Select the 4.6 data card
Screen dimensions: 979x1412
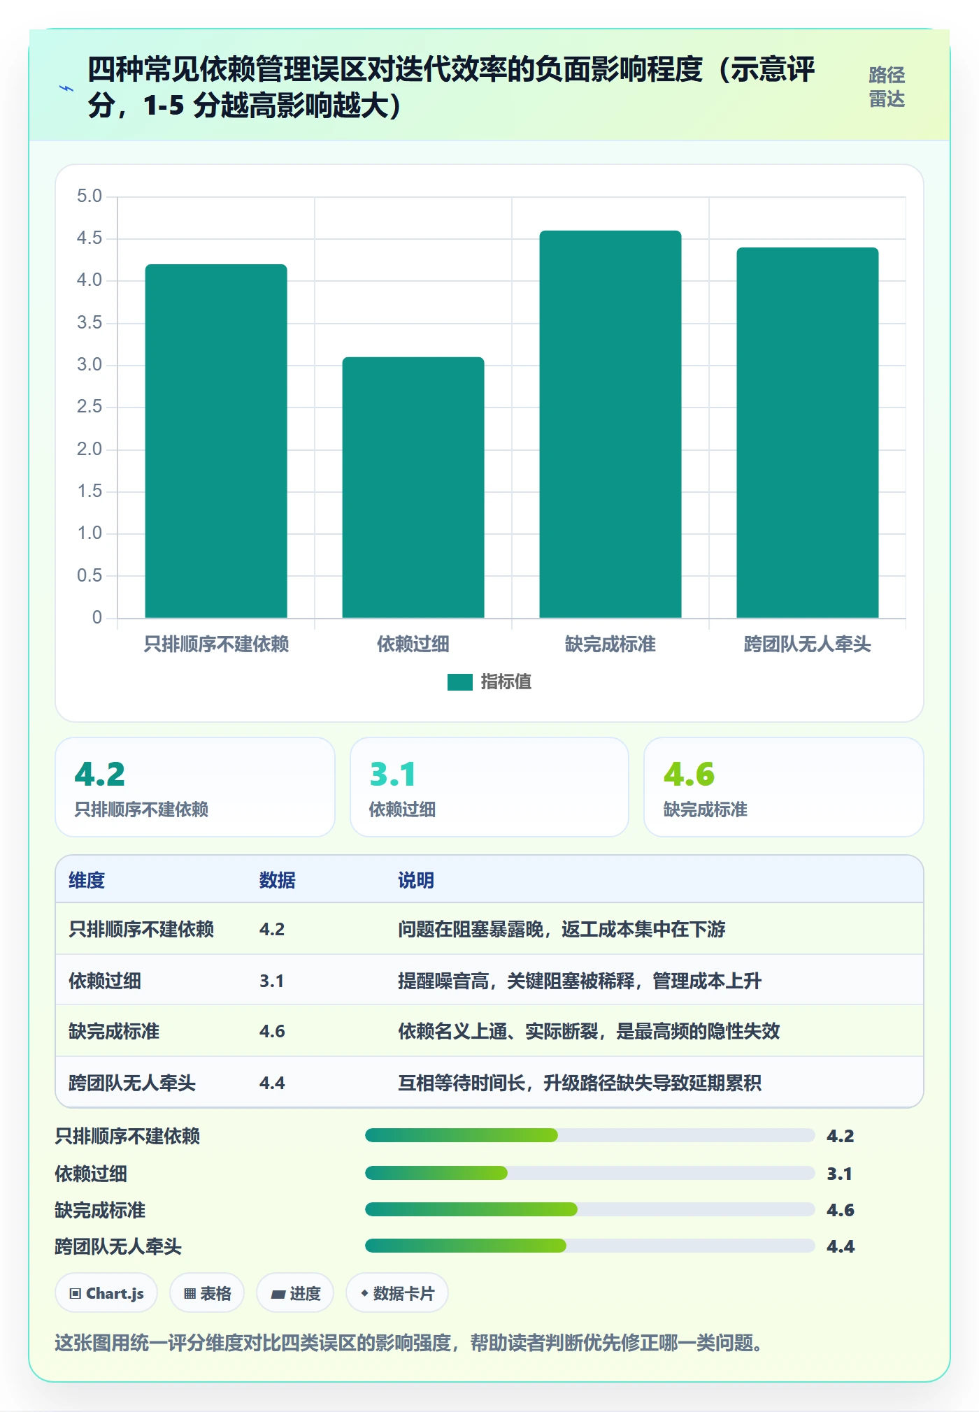tap(784, 787)
